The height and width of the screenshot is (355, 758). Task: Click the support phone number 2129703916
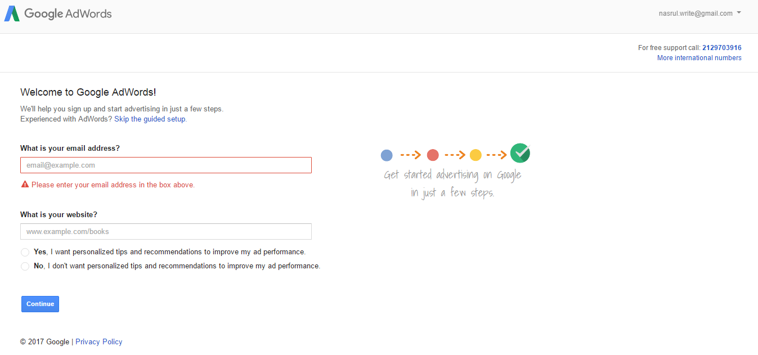click(x=722, y=48)
